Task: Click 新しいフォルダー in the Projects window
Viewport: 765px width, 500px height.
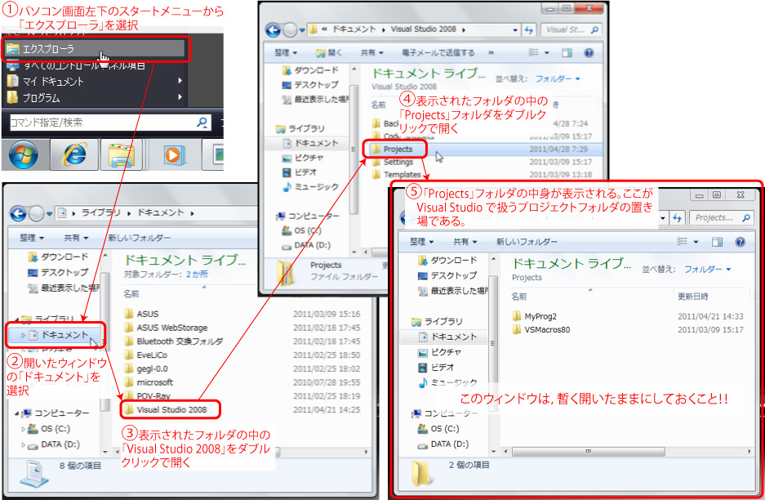Action: pyautogui.click(x=527, y=242)
